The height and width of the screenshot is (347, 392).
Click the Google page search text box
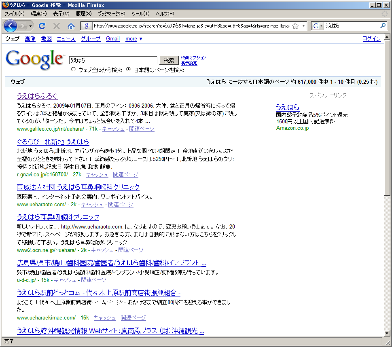[x=113, y=60]
